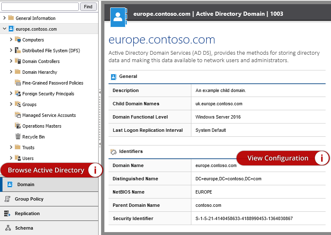Click the Fine-Grained Password Policies icon

click(18, 82)
